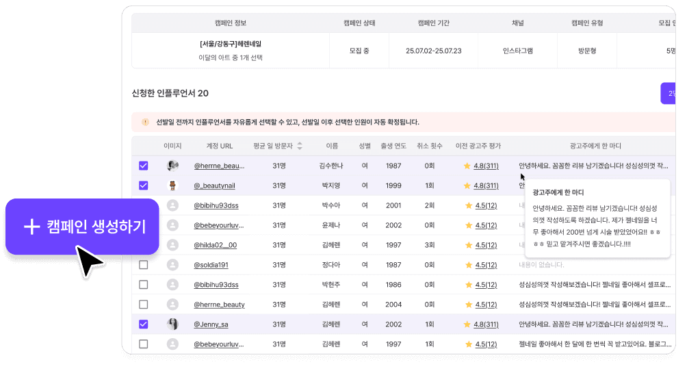
Task: Click profile photo of @_beautynail row
Action: coord(172,186)
